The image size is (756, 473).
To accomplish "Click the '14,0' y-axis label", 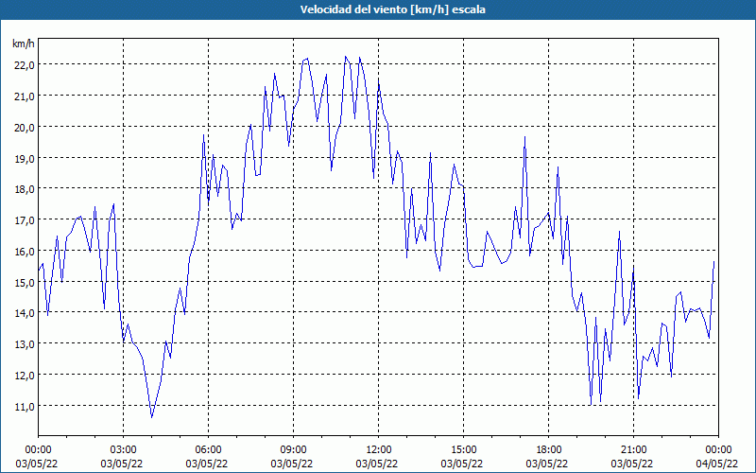I will click(x=25, y=313).
